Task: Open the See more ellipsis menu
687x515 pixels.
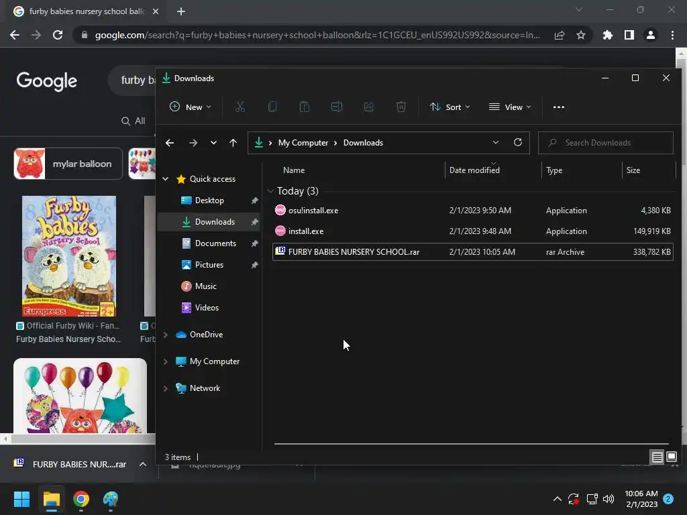Action: tap(559, 107)
